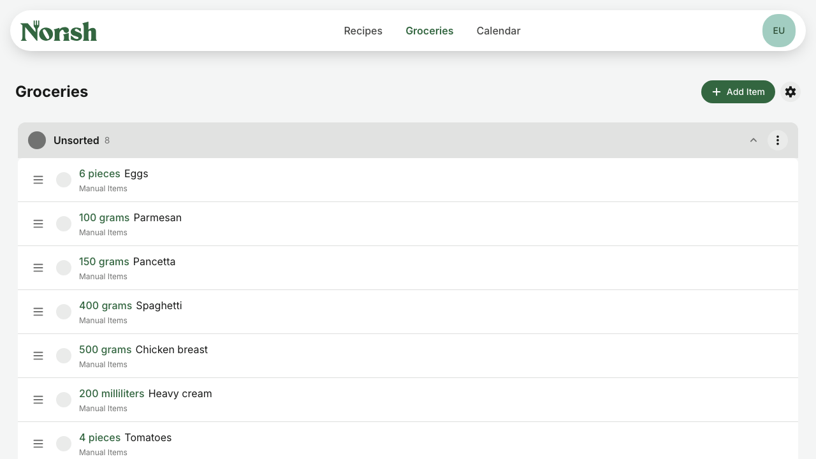Click the Add Item button

(x=738, y=92)
